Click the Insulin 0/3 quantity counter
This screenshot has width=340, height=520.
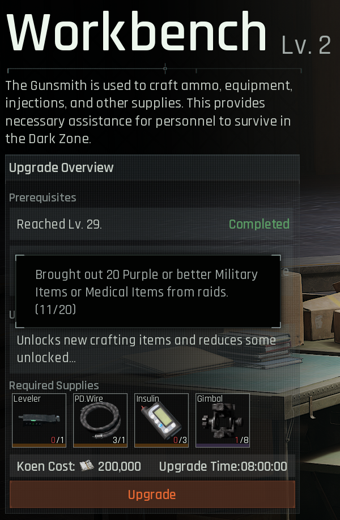[180, 440]
